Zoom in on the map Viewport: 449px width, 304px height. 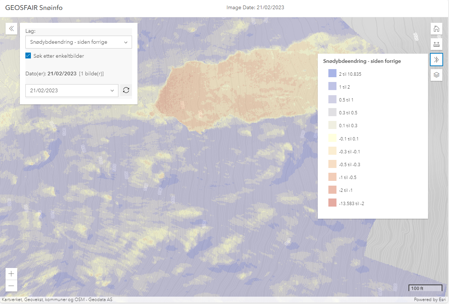[x=11, y=274]
